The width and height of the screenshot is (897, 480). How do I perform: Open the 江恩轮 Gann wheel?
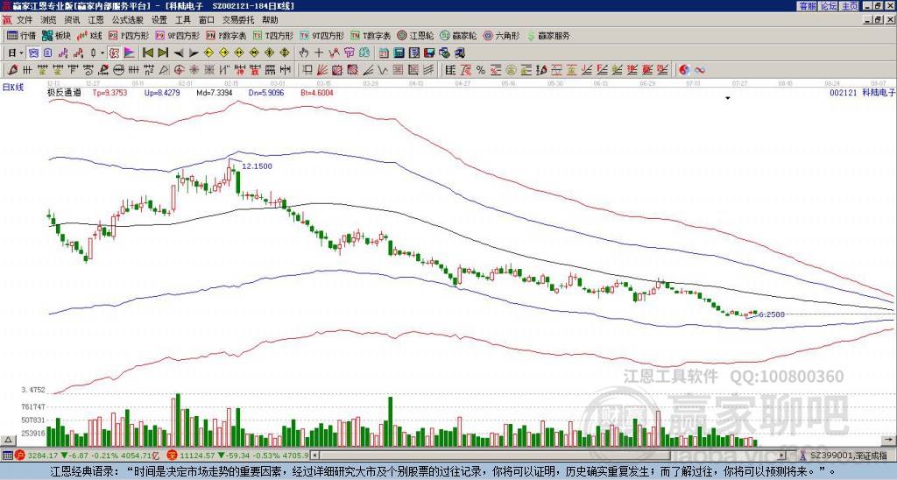pyautogui.click(x=416, y=35)
